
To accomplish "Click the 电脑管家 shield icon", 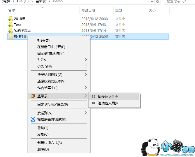I will [33, 119].
